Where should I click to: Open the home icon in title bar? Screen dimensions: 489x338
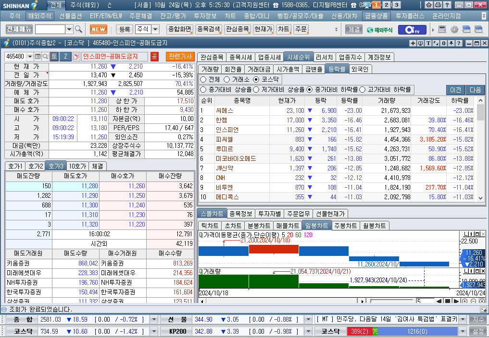tap(429, 5)
